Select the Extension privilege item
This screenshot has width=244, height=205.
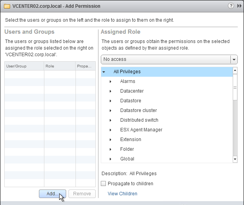coord(130,140)
